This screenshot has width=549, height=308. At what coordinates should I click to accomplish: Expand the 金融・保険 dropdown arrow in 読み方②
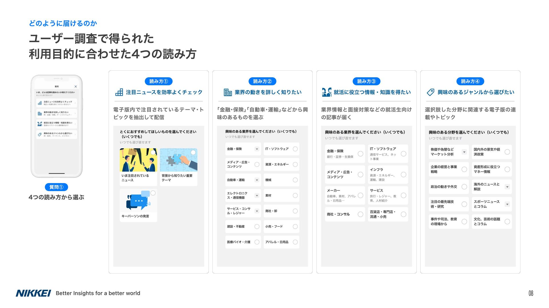pos(257,149)
